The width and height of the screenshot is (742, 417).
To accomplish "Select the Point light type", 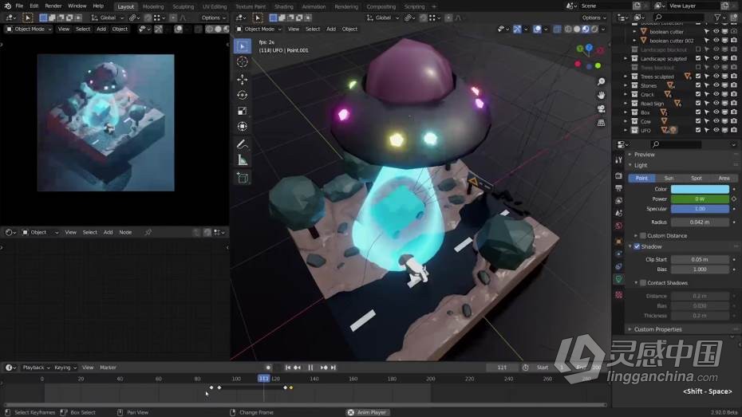I will coord(641,178).
